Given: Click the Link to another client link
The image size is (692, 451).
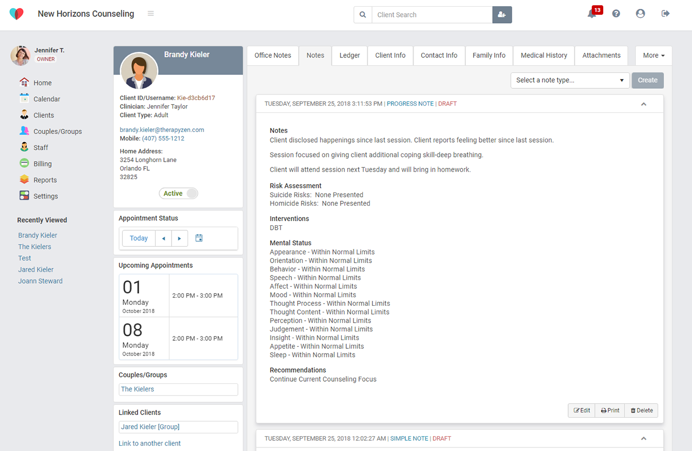Looking at the screenshot, I should (x=149, y=443).
